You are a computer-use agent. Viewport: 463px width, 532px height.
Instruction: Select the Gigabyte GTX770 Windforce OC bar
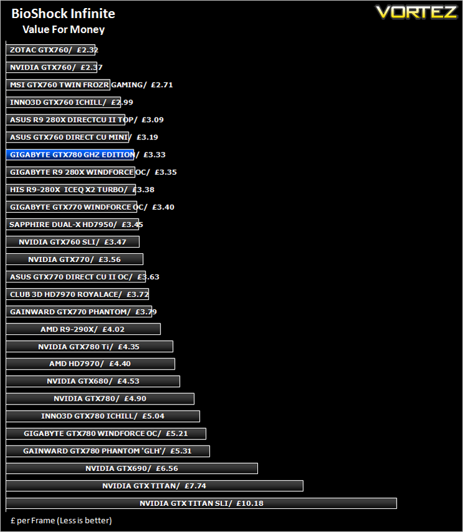pyautogui.click(x=71, y=207)
